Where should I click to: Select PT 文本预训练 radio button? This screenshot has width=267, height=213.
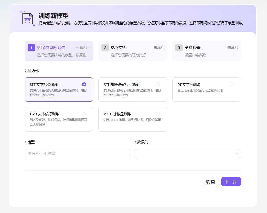pos(232,84)
